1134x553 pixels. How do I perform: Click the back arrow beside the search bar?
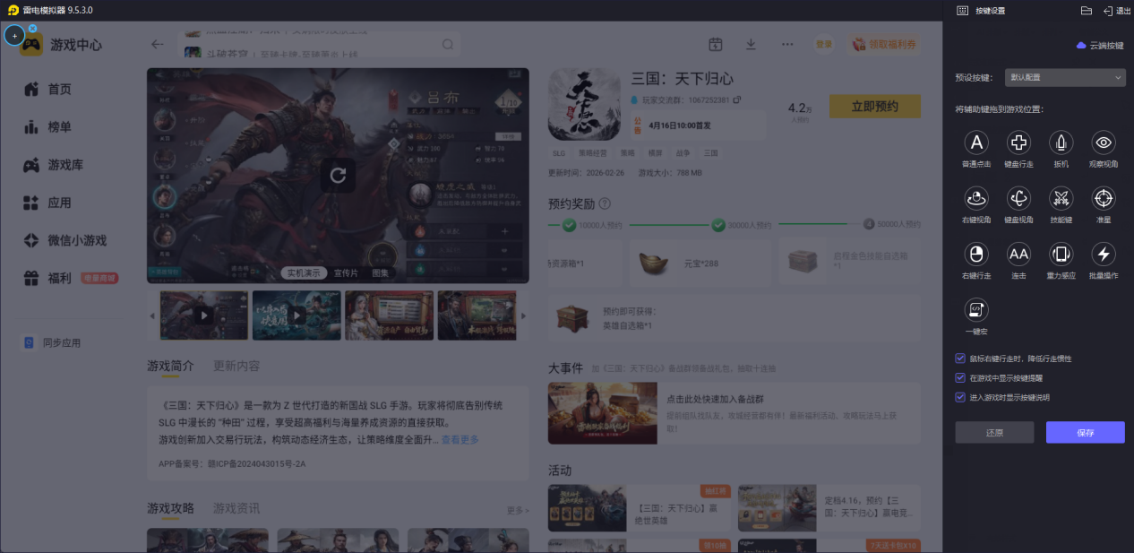[158, 44]
